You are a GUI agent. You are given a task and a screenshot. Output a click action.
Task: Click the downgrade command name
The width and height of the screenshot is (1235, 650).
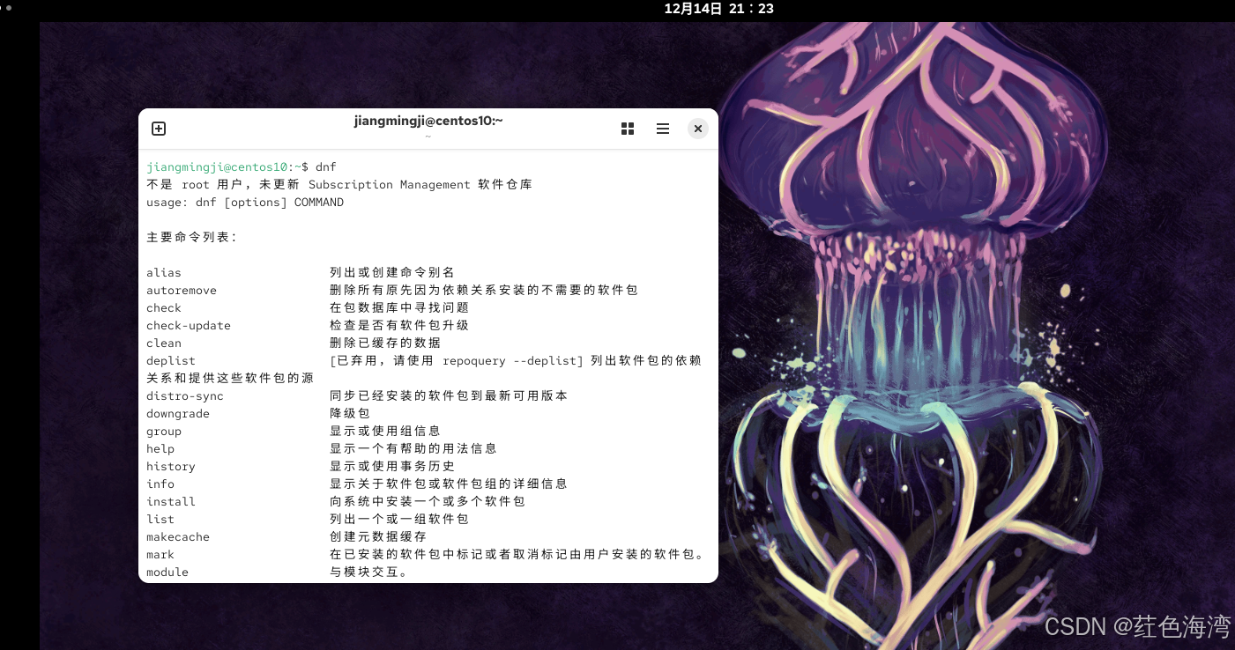point(178,413)
